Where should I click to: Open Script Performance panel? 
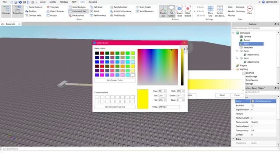(x=121, y=11)
